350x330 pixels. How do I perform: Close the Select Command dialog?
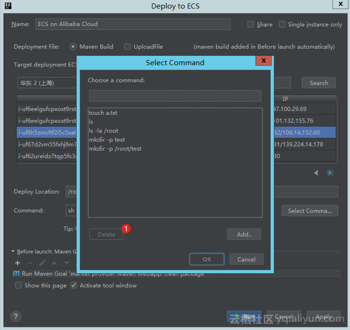264,60
